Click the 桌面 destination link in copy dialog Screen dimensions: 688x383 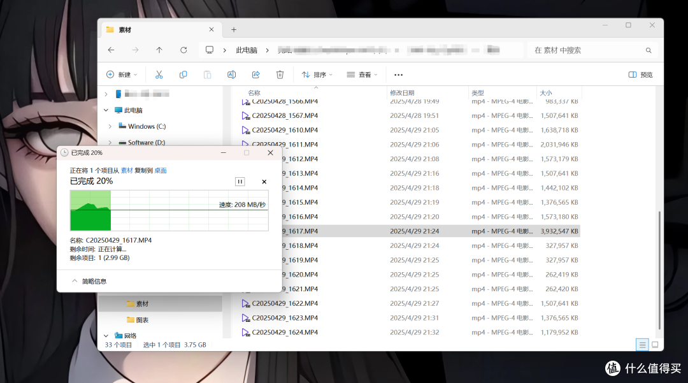tap(161, 171)
